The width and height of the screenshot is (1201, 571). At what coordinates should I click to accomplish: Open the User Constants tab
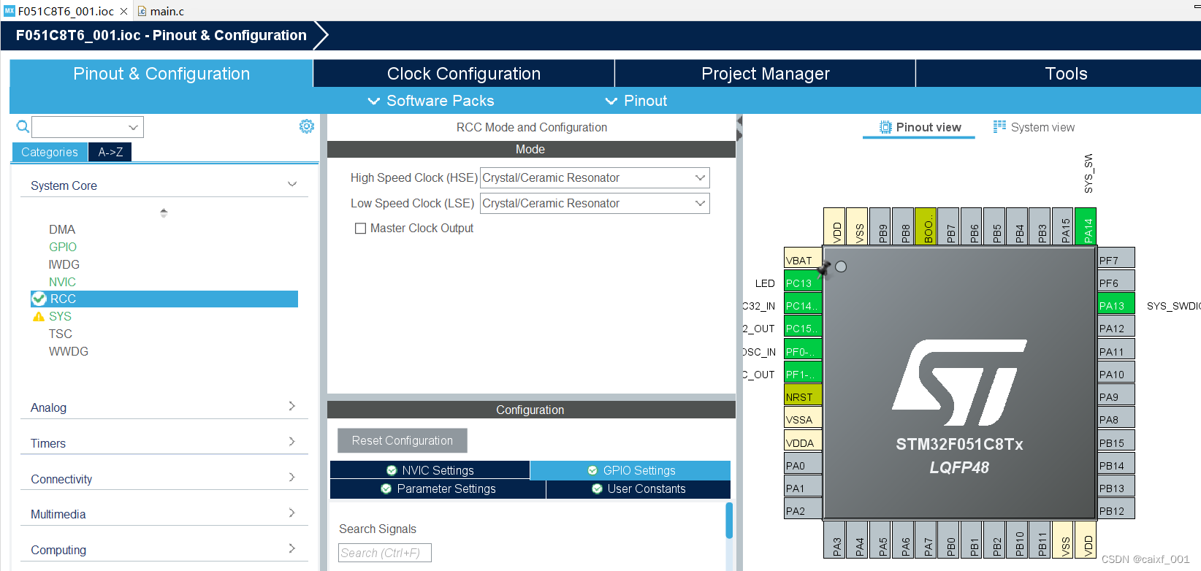pyautogui.click(x=638, y=489)
